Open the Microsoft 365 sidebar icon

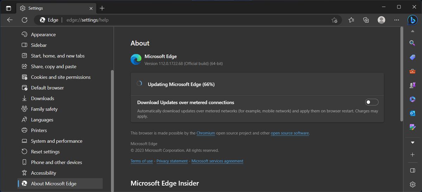click(413, 99)
